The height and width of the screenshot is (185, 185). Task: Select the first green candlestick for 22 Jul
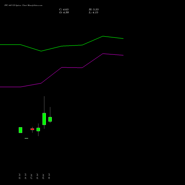click(20, 130)
